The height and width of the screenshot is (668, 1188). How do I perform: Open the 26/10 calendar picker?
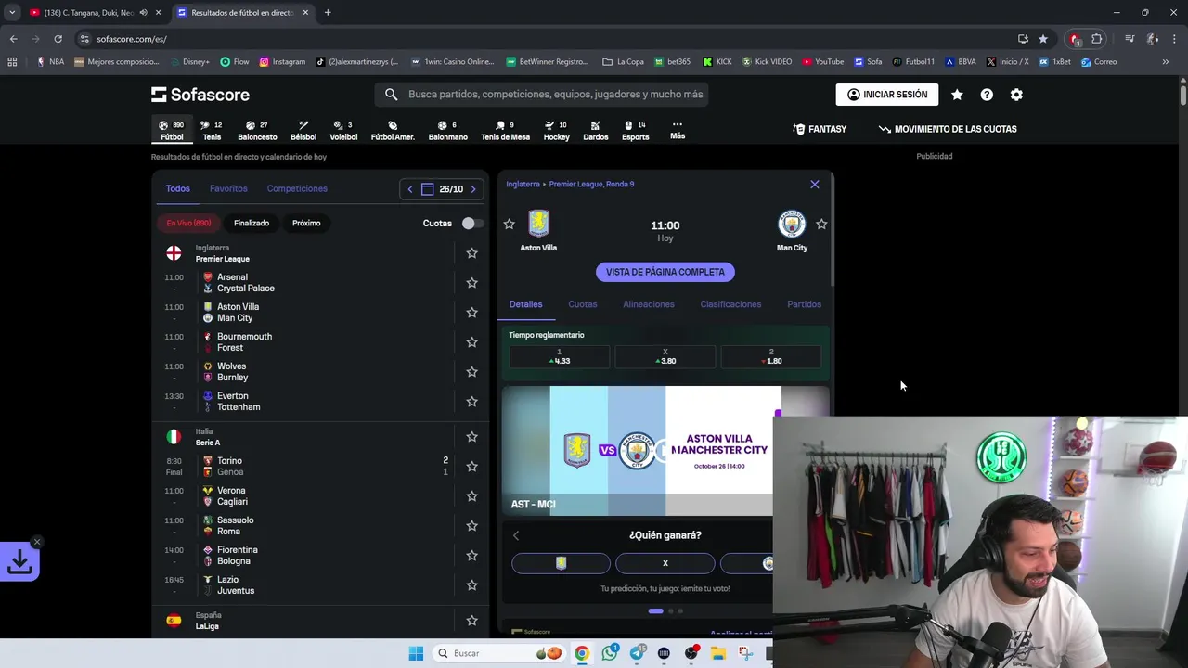click(x=442, y=189)
